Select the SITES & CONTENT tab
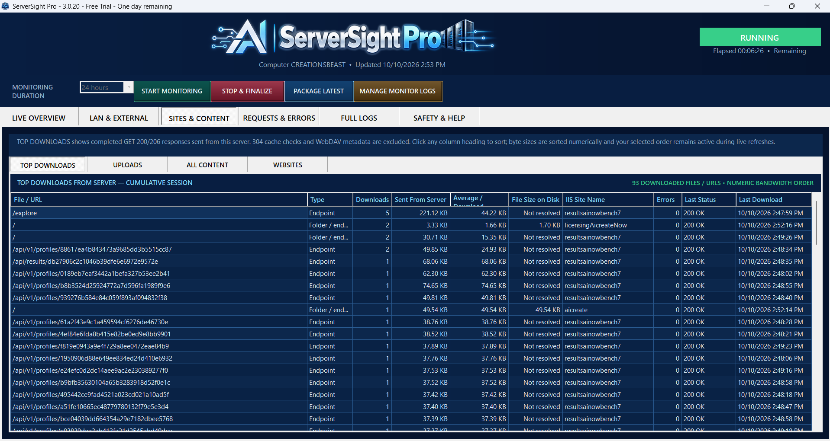Screen dimensions: 830x441 199,118
